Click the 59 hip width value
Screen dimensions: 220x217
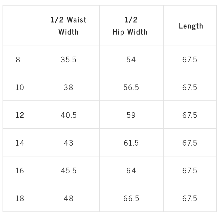click(131, 115)
